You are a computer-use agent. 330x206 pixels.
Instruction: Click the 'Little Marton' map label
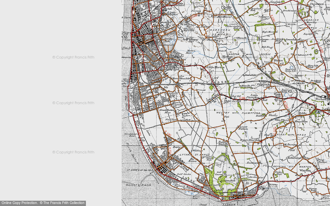215,67
